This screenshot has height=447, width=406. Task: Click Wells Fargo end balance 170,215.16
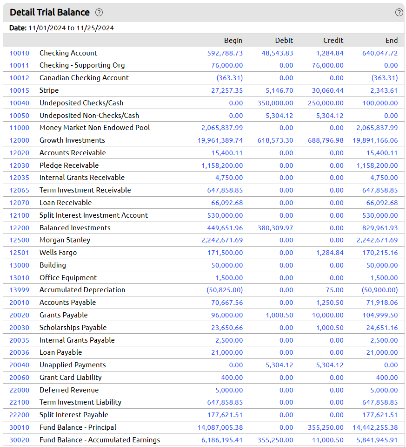click(x=380, y=253)
